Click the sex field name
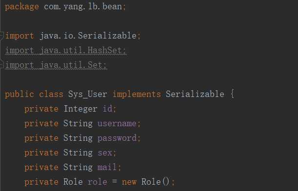This screenshot has height=191, width=298. [105, 153]
